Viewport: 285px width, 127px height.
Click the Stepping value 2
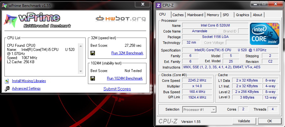(270, 56)
